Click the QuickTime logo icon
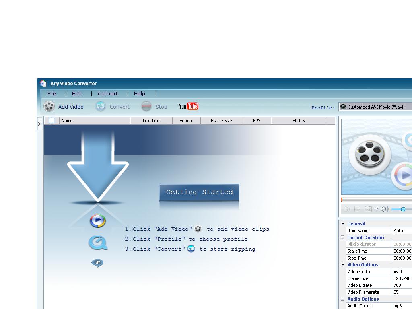Viewport: 412px width, 309px height. pos(98,243)
